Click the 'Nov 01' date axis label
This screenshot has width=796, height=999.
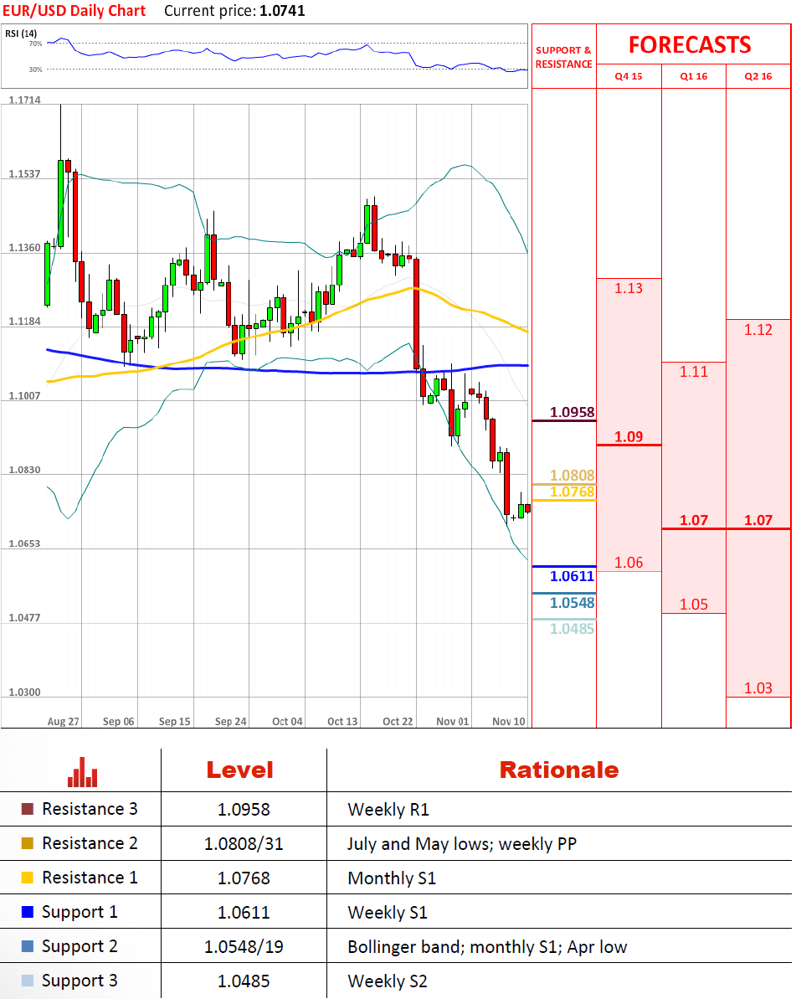tap(453, 722)
